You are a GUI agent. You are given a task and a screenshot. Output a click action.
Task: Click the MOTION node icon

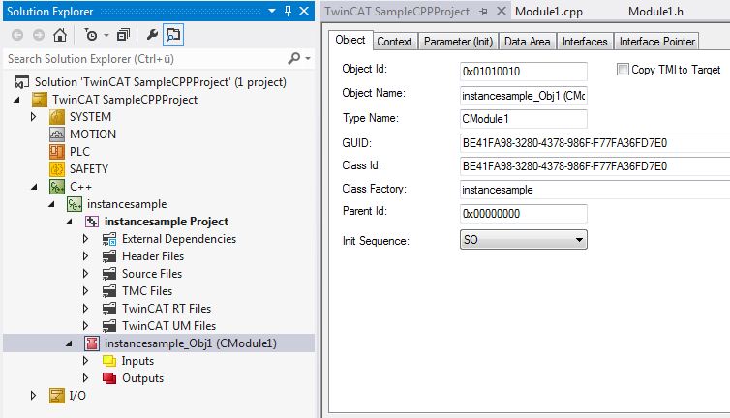tap(57, 134)
